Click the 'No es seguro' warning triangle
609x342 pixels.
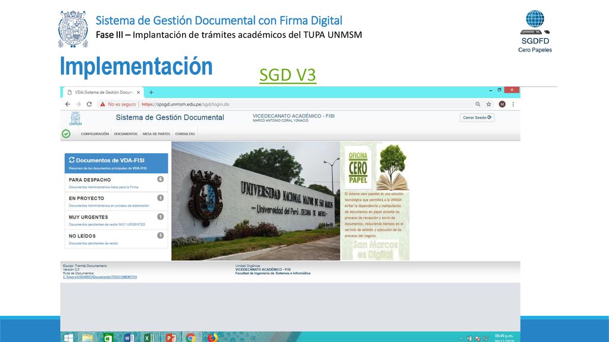pos(102,104)
